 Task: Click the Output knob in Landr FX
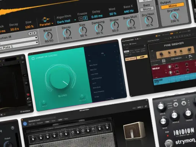tap(82, 96)
